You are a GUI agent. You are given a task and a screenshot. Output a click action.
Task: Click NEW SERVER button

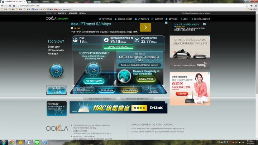[130, 91]
